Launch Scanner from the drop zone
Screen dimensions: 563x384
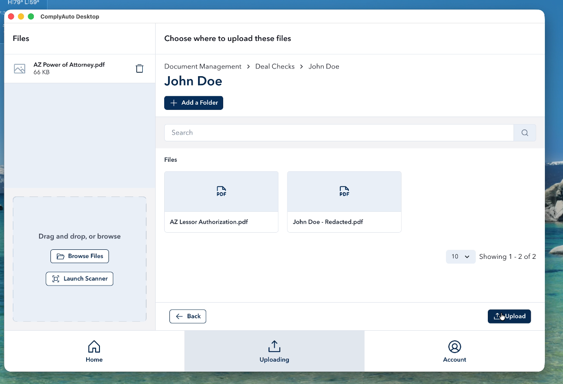[79, 279]
